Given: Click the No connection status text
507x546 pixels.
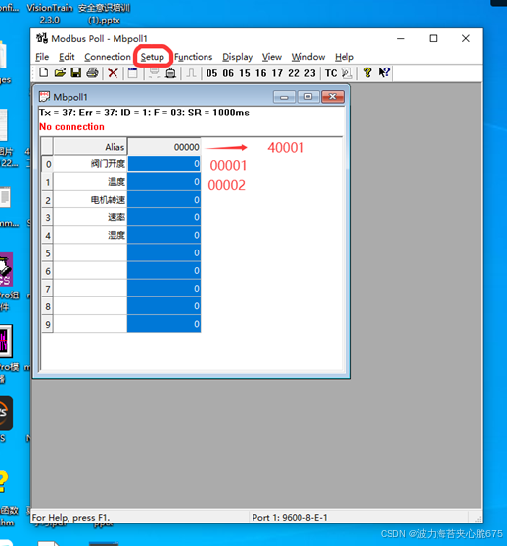Looking at the screenshot, I should click(x=71, y=127).
